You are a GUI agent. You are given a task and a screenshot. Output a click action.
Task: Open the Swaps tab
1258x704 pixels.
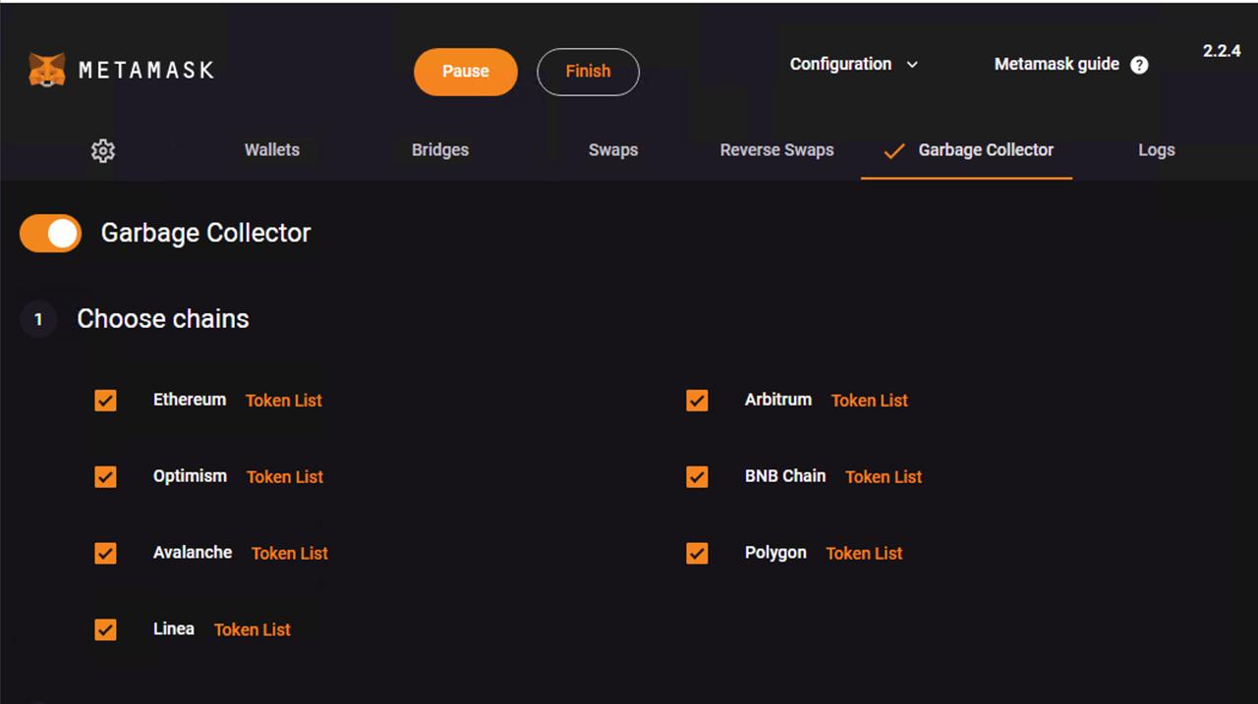(x=613, y=150)
